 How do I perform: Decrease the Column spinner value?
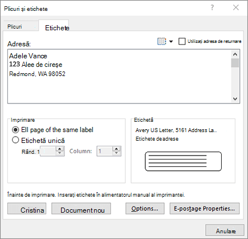117,153
